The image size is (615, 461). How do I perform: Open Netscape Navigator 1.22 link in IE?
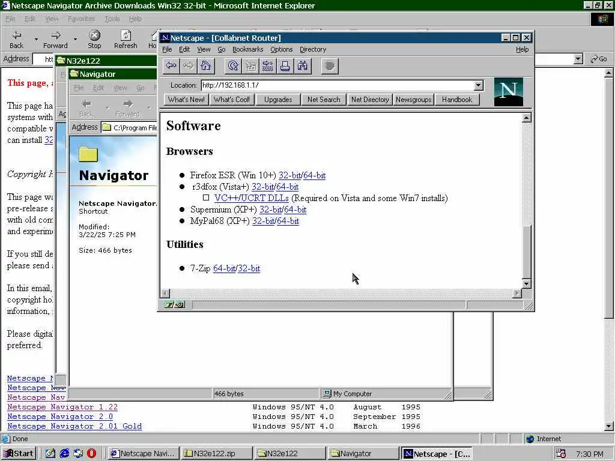coord(62,407)
